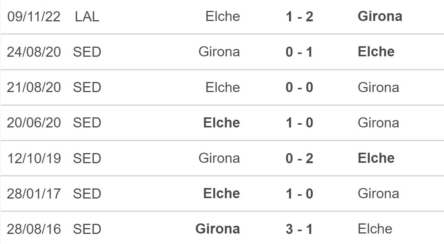444x244 pixels.
Task: Click Girona away team on 28/01/17
Action: 378,193
